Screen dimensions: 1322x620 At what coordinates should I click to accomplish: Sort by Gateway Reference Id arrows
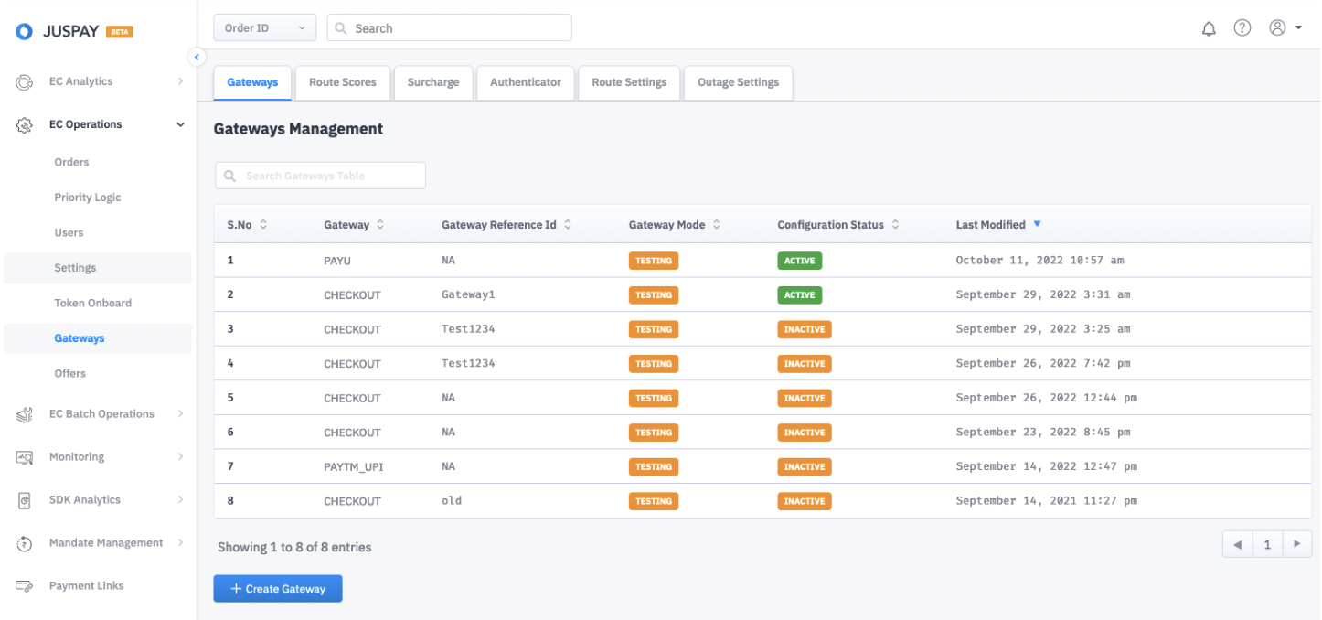tap(567, 224)
